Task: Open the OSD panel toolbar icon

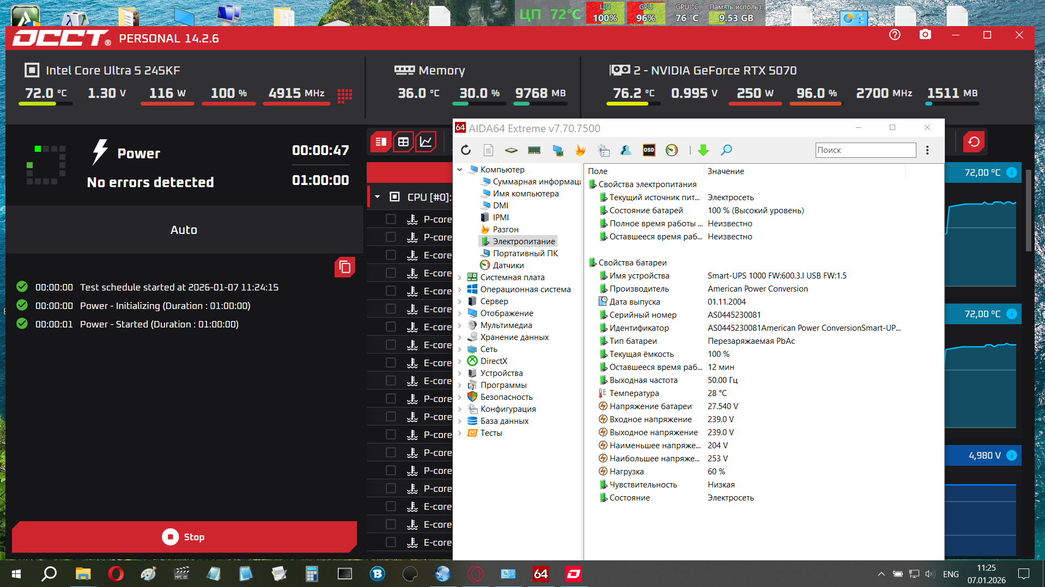Action: (x=649, y=150)
